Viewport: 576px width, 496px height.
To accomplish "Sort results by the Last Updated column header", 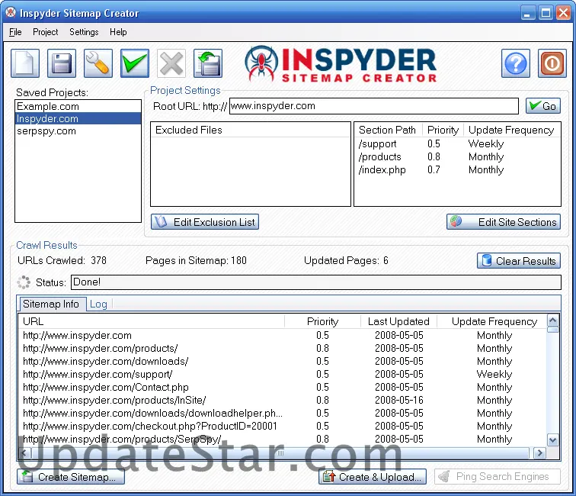I will pos(398,321).
